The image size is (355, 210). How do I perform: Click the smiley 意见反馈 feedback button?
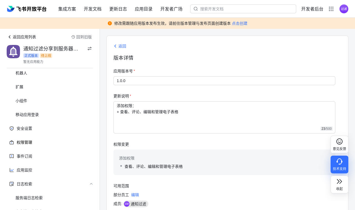339,145
